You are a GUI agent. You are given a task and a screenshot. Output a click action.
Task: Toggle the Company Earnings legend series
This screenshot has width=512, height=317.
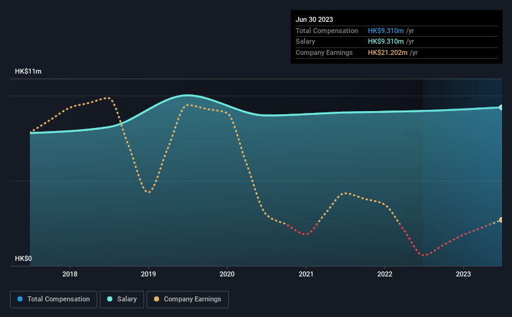coord(188,300)
